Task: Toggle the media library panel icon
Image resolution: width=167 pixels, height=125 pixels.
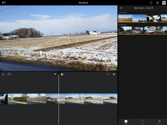Action: [164, 3]
